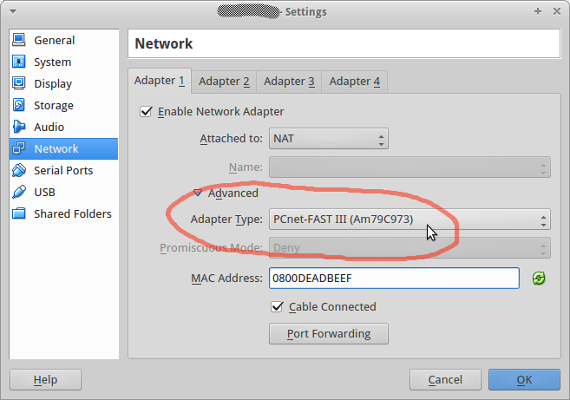Select the System chip icon

(18, 62)
